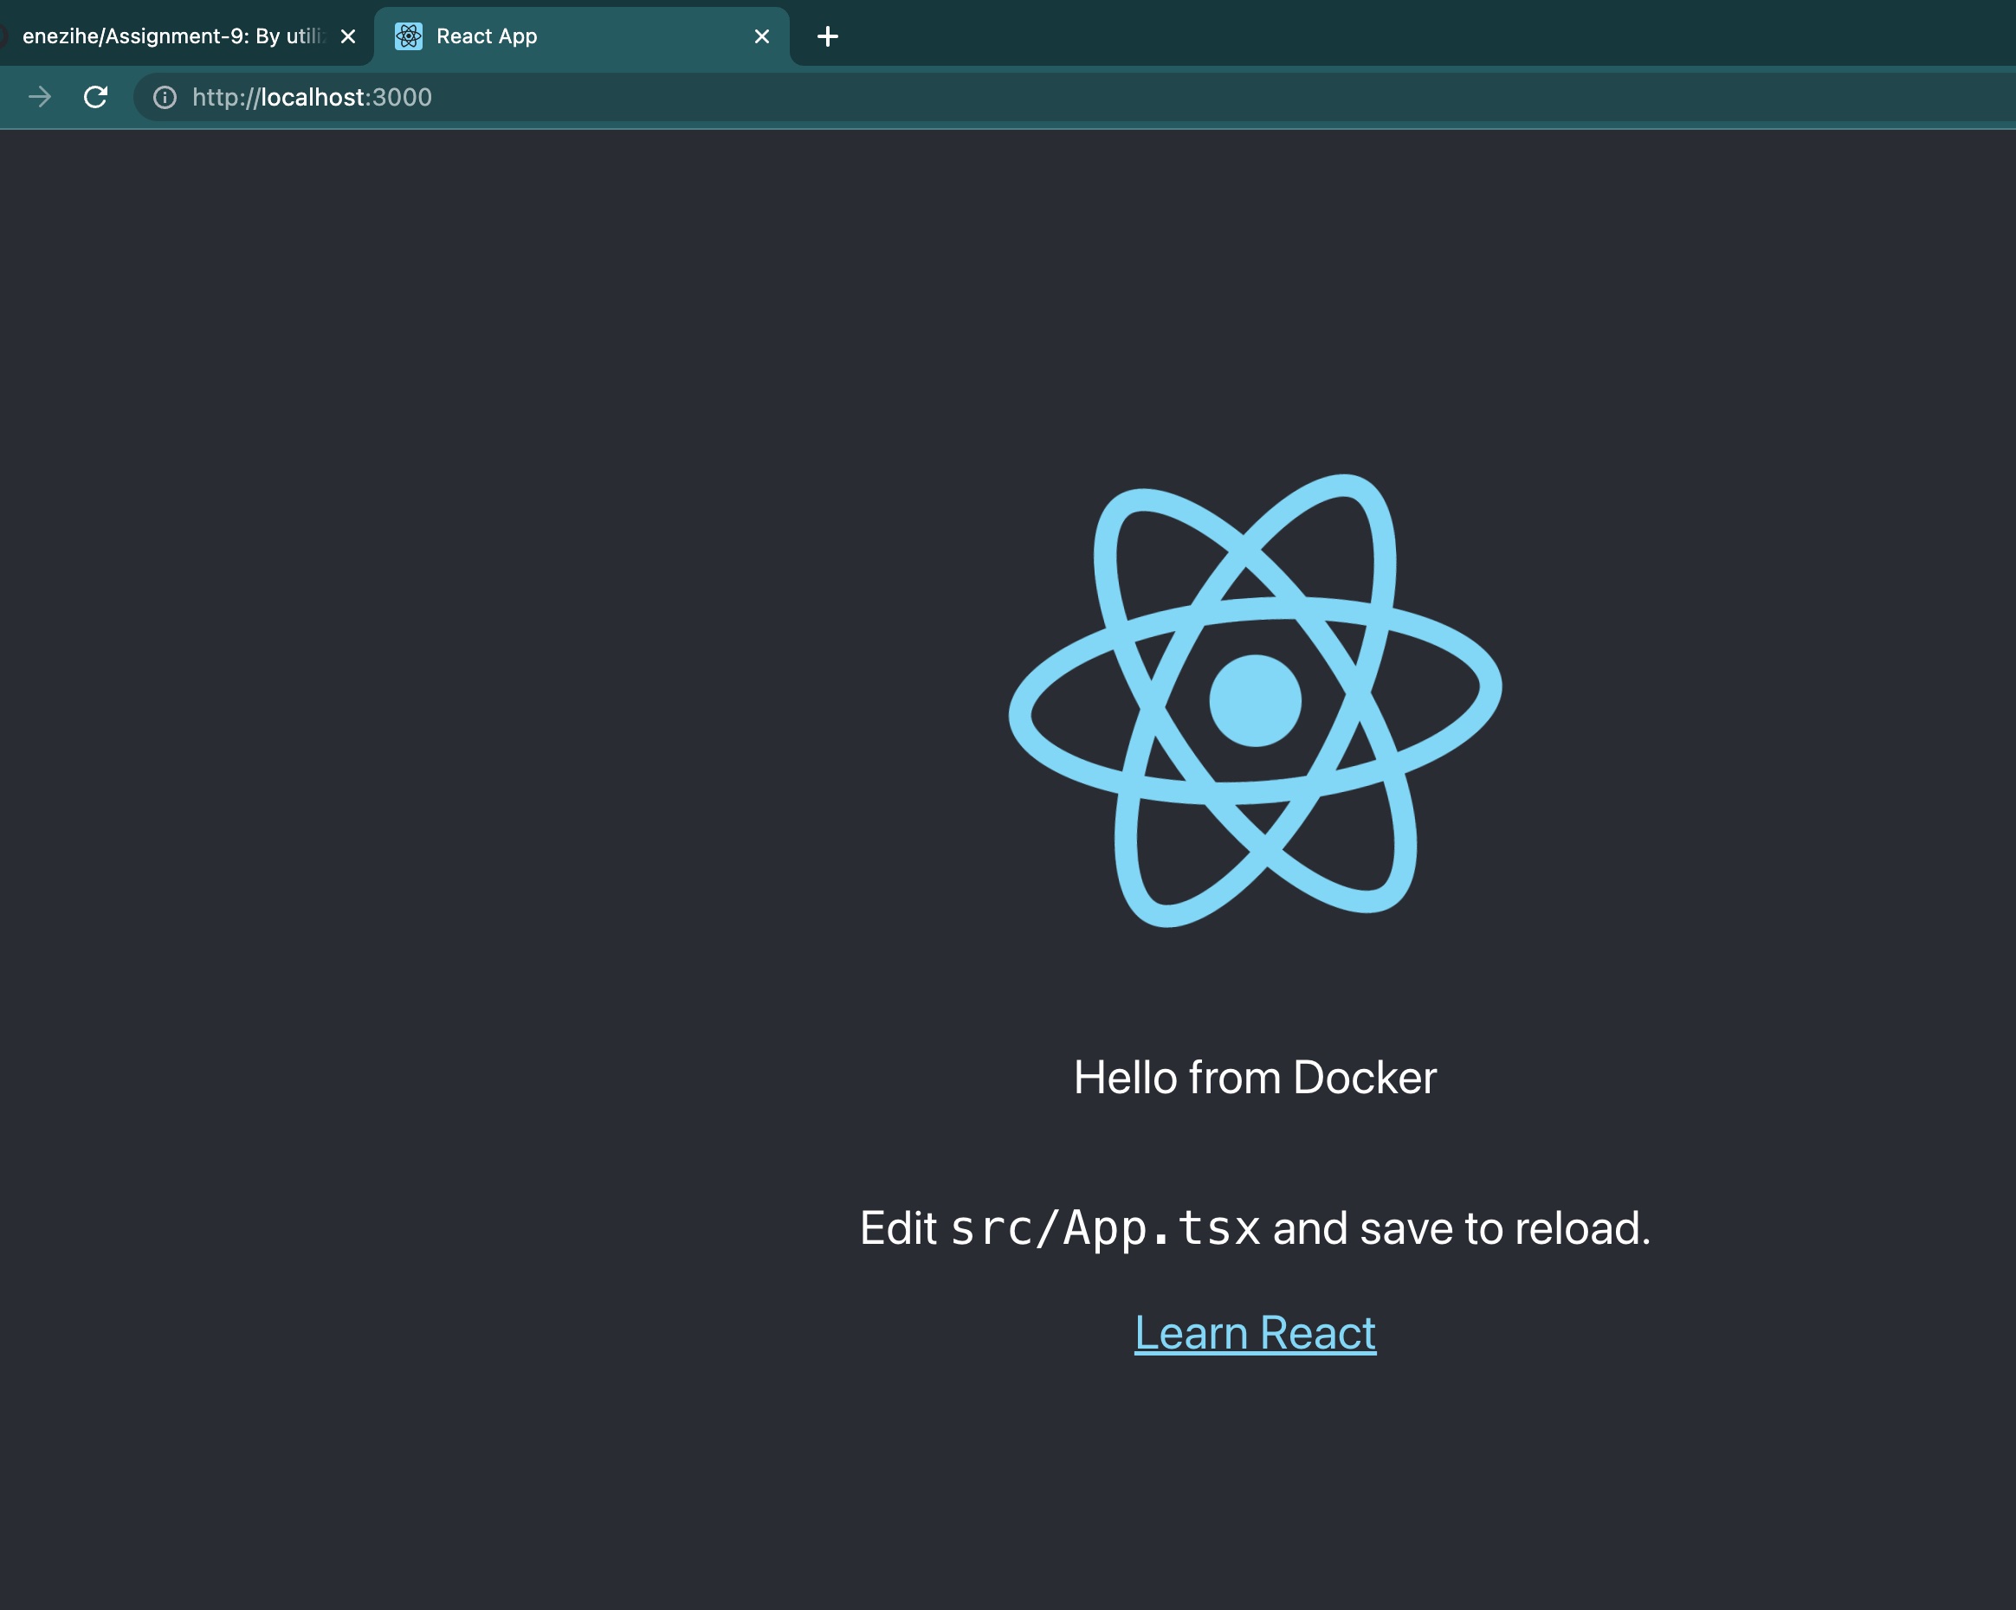Click the "Hello from Docker" heading
The height and width of the screenshot is (1610, 2016).
[x=1255, y=1078]
